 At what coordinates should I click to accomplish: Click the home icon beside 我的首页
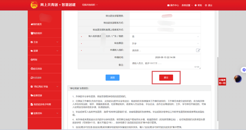(32, 24)
